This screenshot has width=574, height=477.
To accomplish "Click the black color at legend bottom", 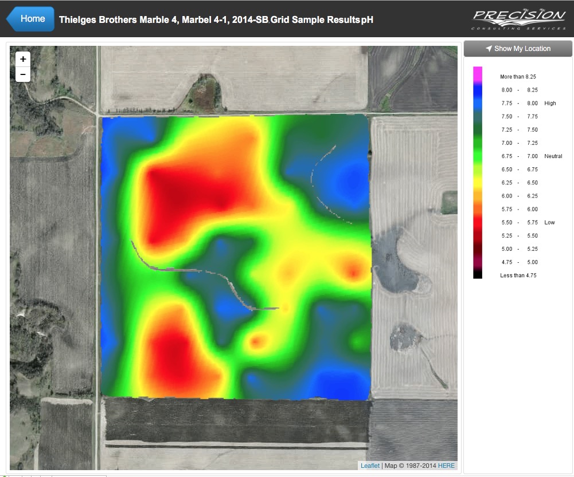I will point(477,274).
